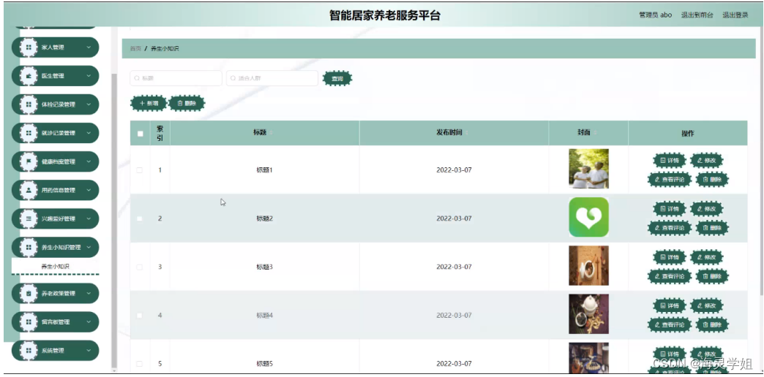This screenshot has height=377, width=764.
Task: Expand the 就诊记录管理 chevron
Action: click(89, 133)
